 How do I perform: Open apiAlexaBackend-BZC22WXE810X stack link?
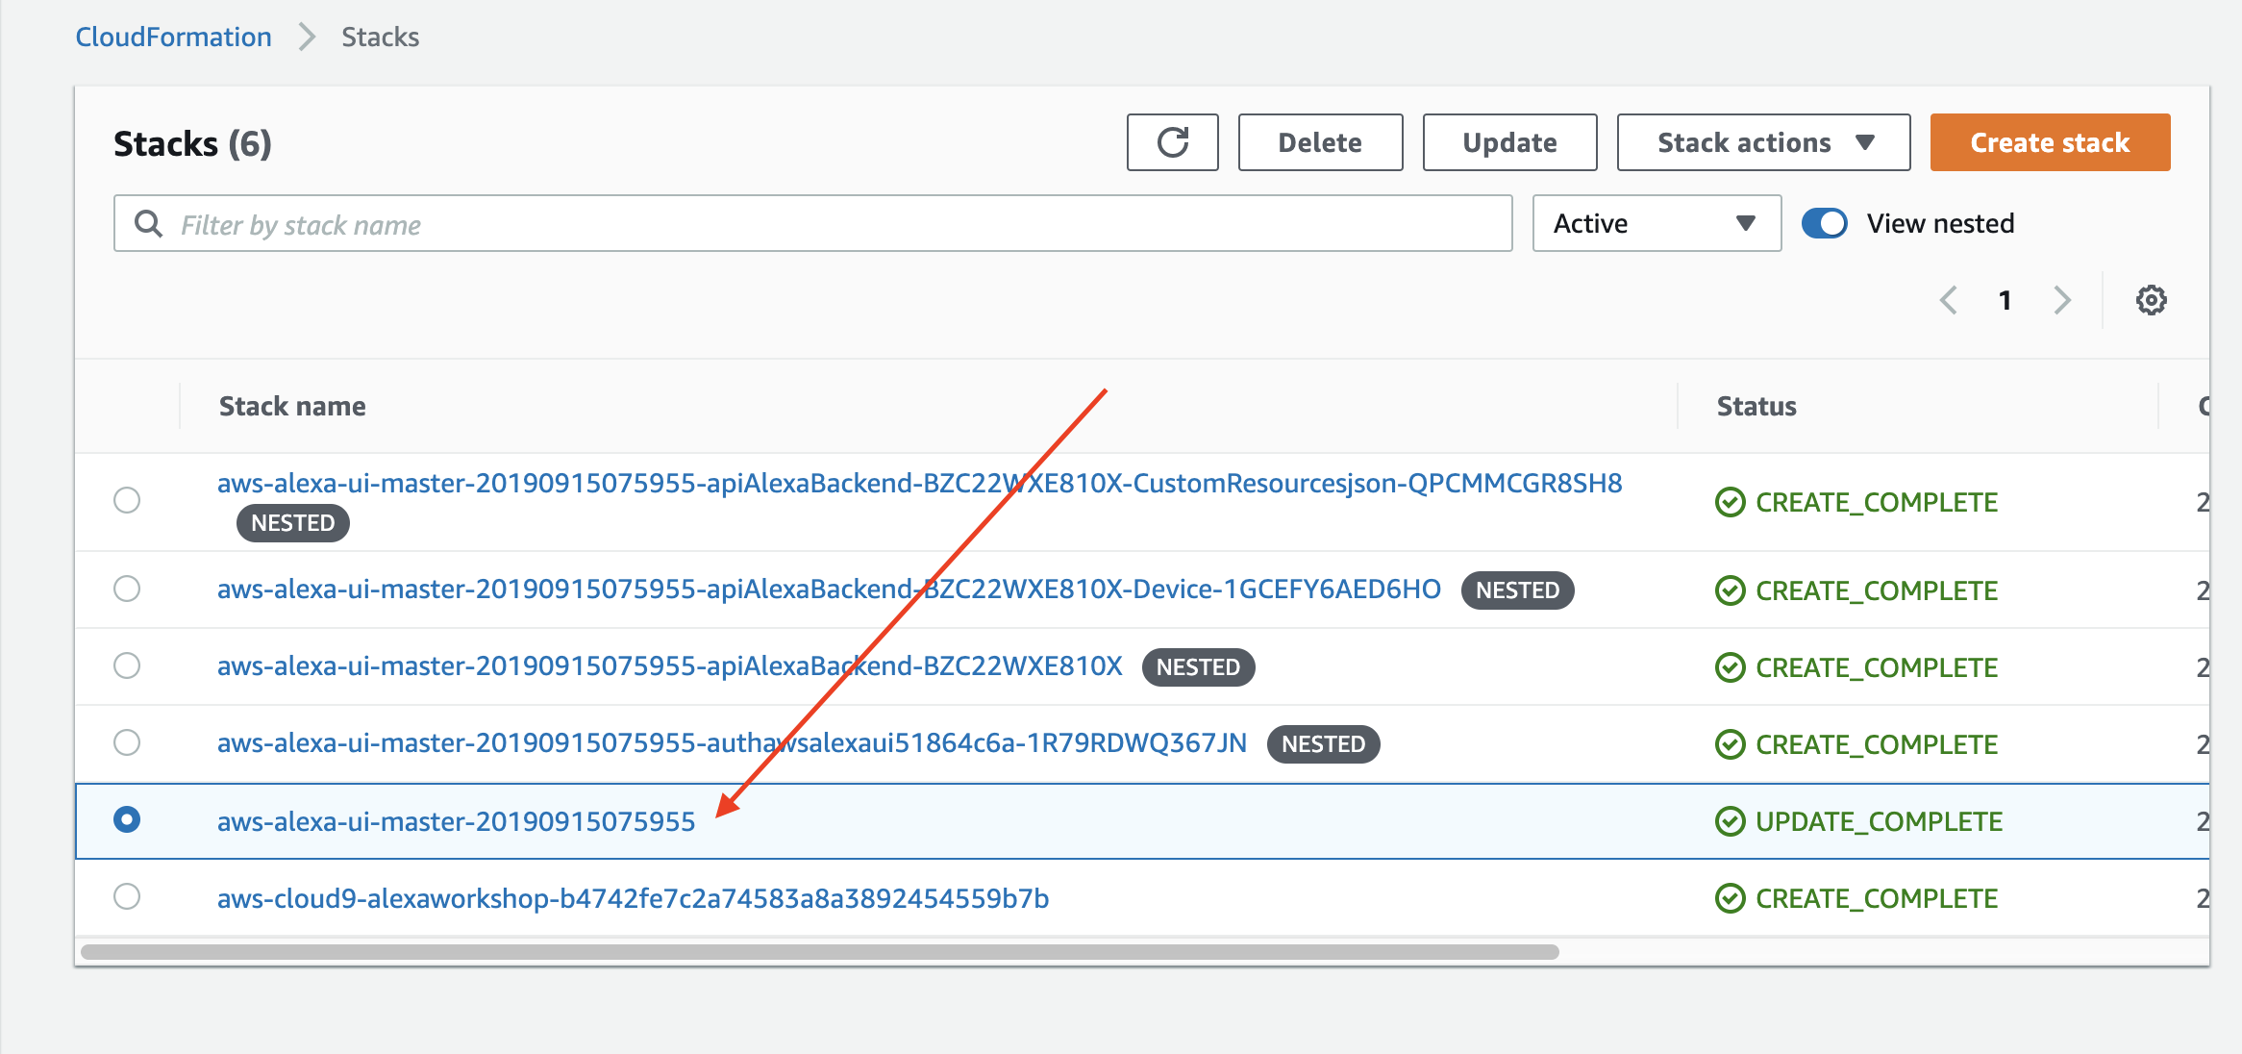pyautogui.click(x=669, y=666)
